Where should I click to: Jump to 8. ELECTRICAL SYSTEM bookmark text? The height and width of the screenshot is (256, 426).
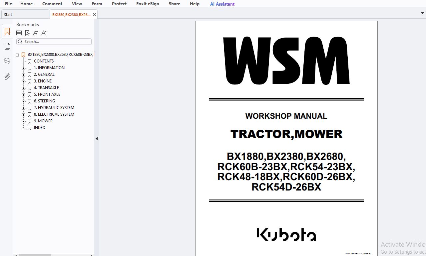click(54, 114)
